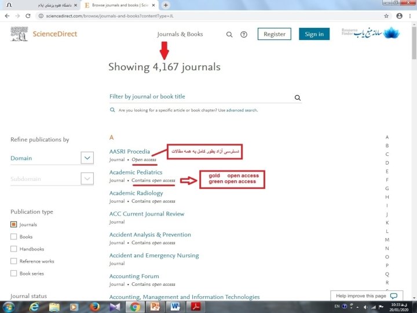Open Journals & Books in header
Screen dimensions: 417x313
coord(180,34)
